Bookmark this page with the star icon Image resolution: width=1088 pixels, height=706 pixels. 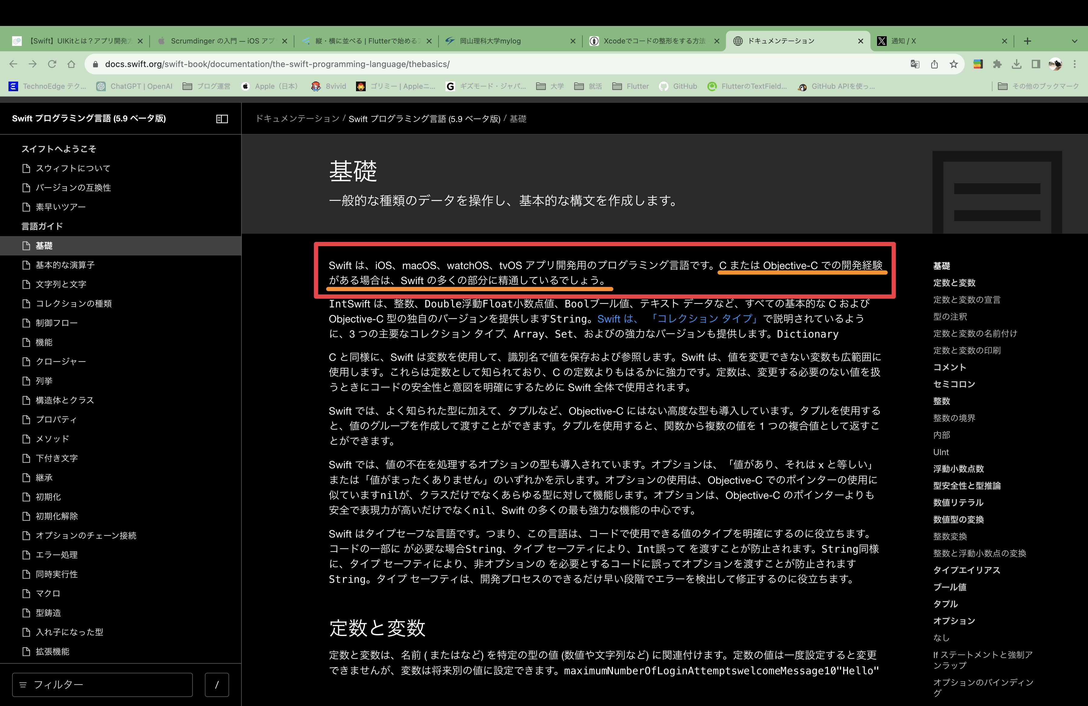[x=954, y=64]
